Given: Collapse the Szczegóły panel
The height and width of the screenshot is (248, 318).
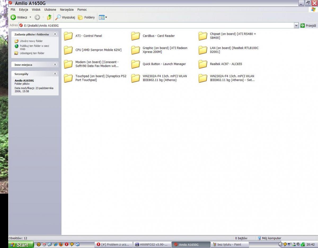Looking at the screenshot, I should click(x=55, y=74).
